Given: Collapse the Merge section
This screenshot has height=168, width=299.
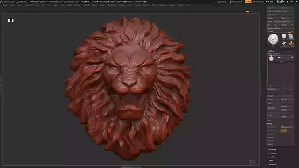Looking at the screenshot, I should click(x=270, y=124).
